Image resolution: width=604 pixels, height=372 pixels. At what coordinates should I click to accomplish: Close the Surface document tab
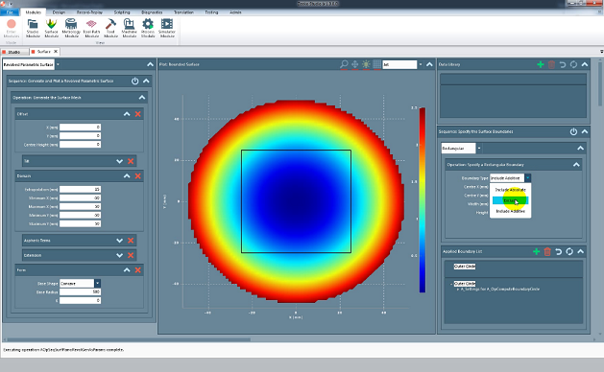tap(56, 51)
